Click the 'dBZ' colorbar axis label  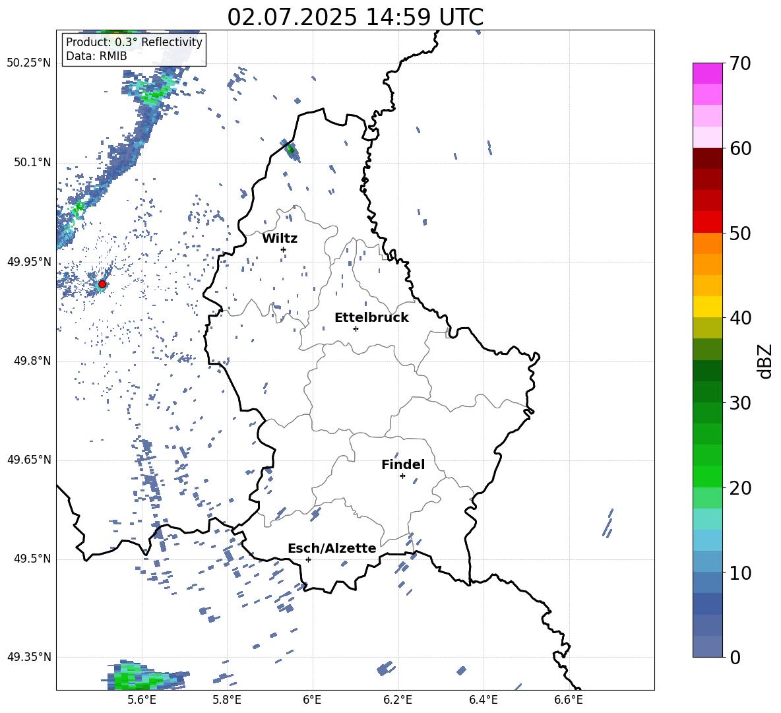(x=766, y=361)
